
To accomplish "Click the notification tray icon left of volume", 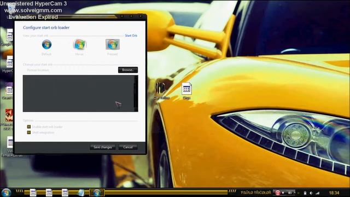I will pyautogui.click(x=305, y=193).
